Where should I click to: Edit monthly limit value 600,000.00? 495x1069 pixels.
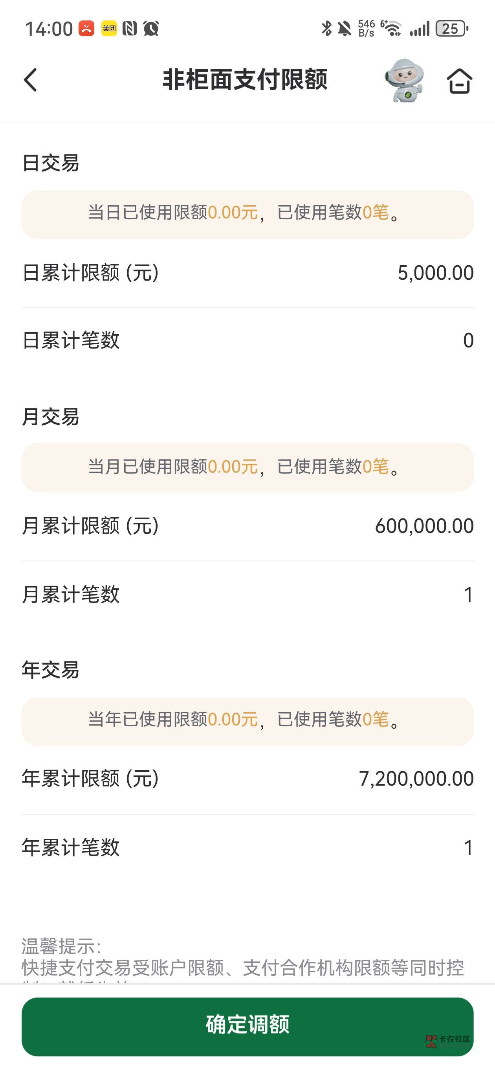[424, 526]
